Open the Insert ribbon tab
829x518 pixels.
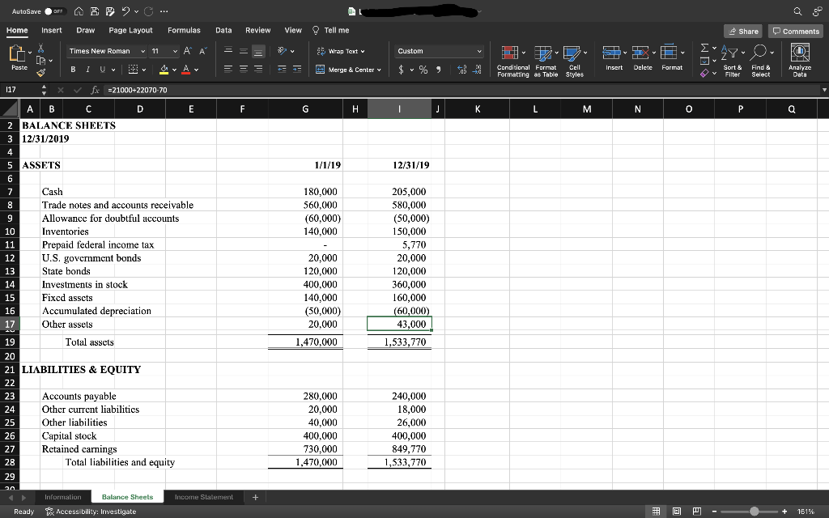pyautogui.click(x=51, y=30)
